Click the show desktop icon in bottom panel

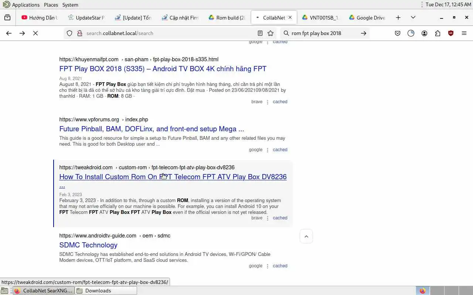(x=4, y=291)
